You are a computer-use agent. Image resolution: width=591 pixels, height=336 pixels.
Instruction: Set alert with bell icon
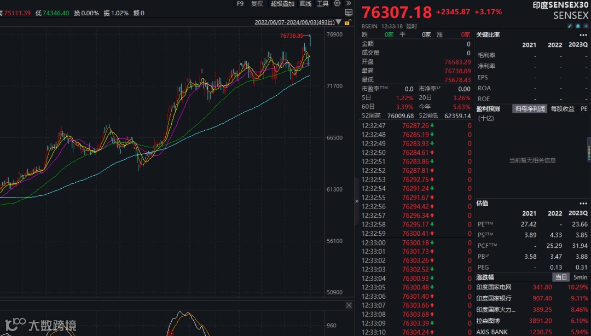pyautogui.click(x=578, y=26)
